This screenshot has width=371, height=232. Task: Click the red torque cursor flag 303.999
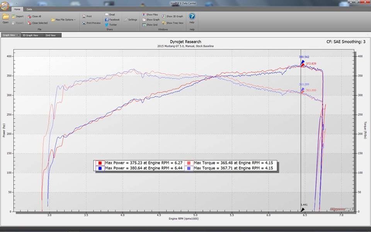coord(303,92)
